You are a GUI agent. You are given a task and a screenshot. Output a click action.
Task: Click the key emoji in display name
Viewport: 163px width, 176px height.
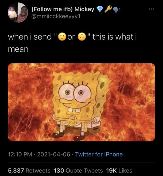108,9
